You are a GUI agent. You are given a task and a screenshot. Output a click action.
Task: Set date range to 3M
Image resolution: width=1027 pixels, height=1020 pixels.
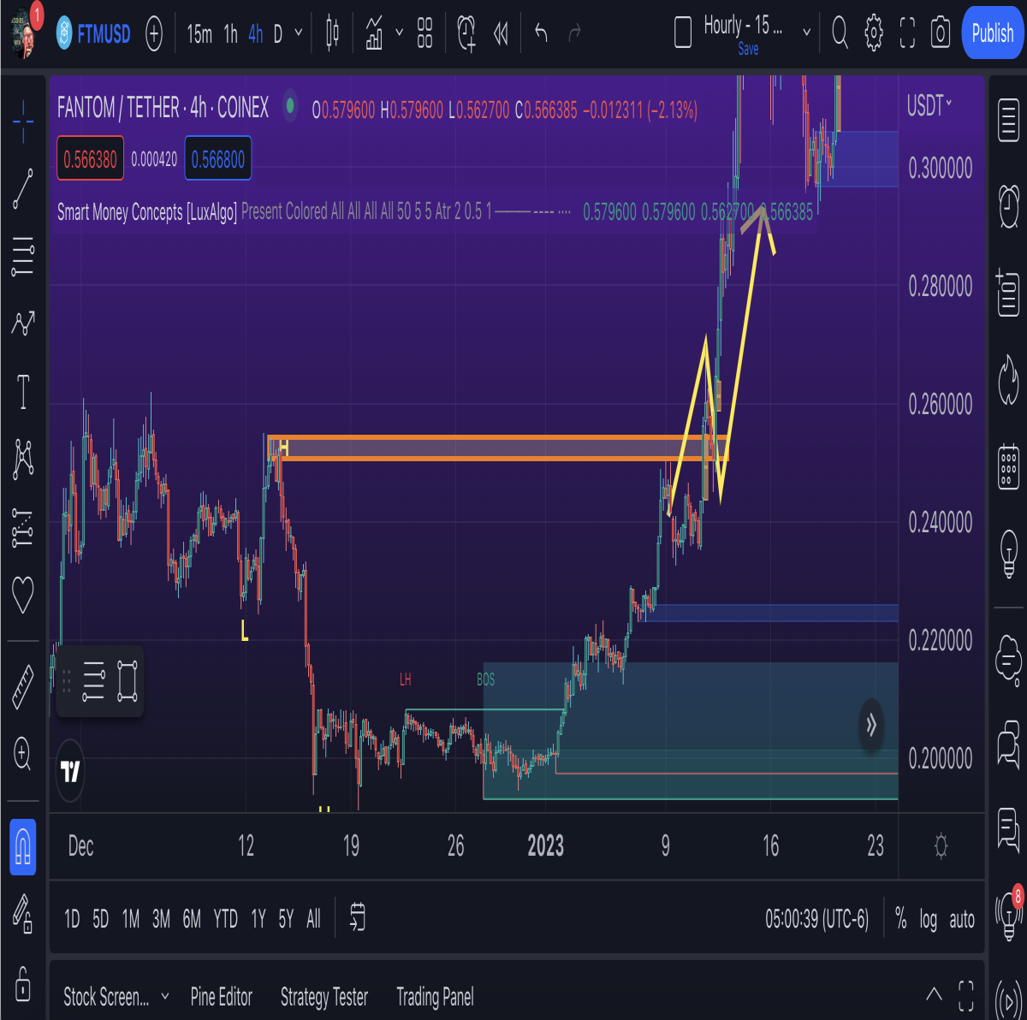click(161, 920)
